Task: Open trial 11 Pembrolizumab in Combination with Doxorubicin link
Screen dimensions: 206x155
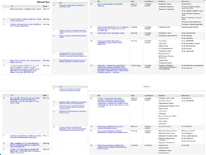Action: coord(73,32)
